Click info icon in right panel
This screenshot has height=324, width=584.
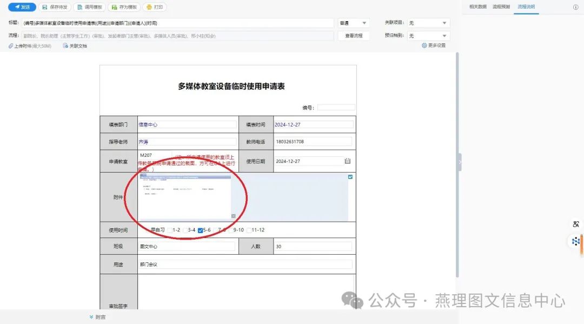click(x=575, y=7)
